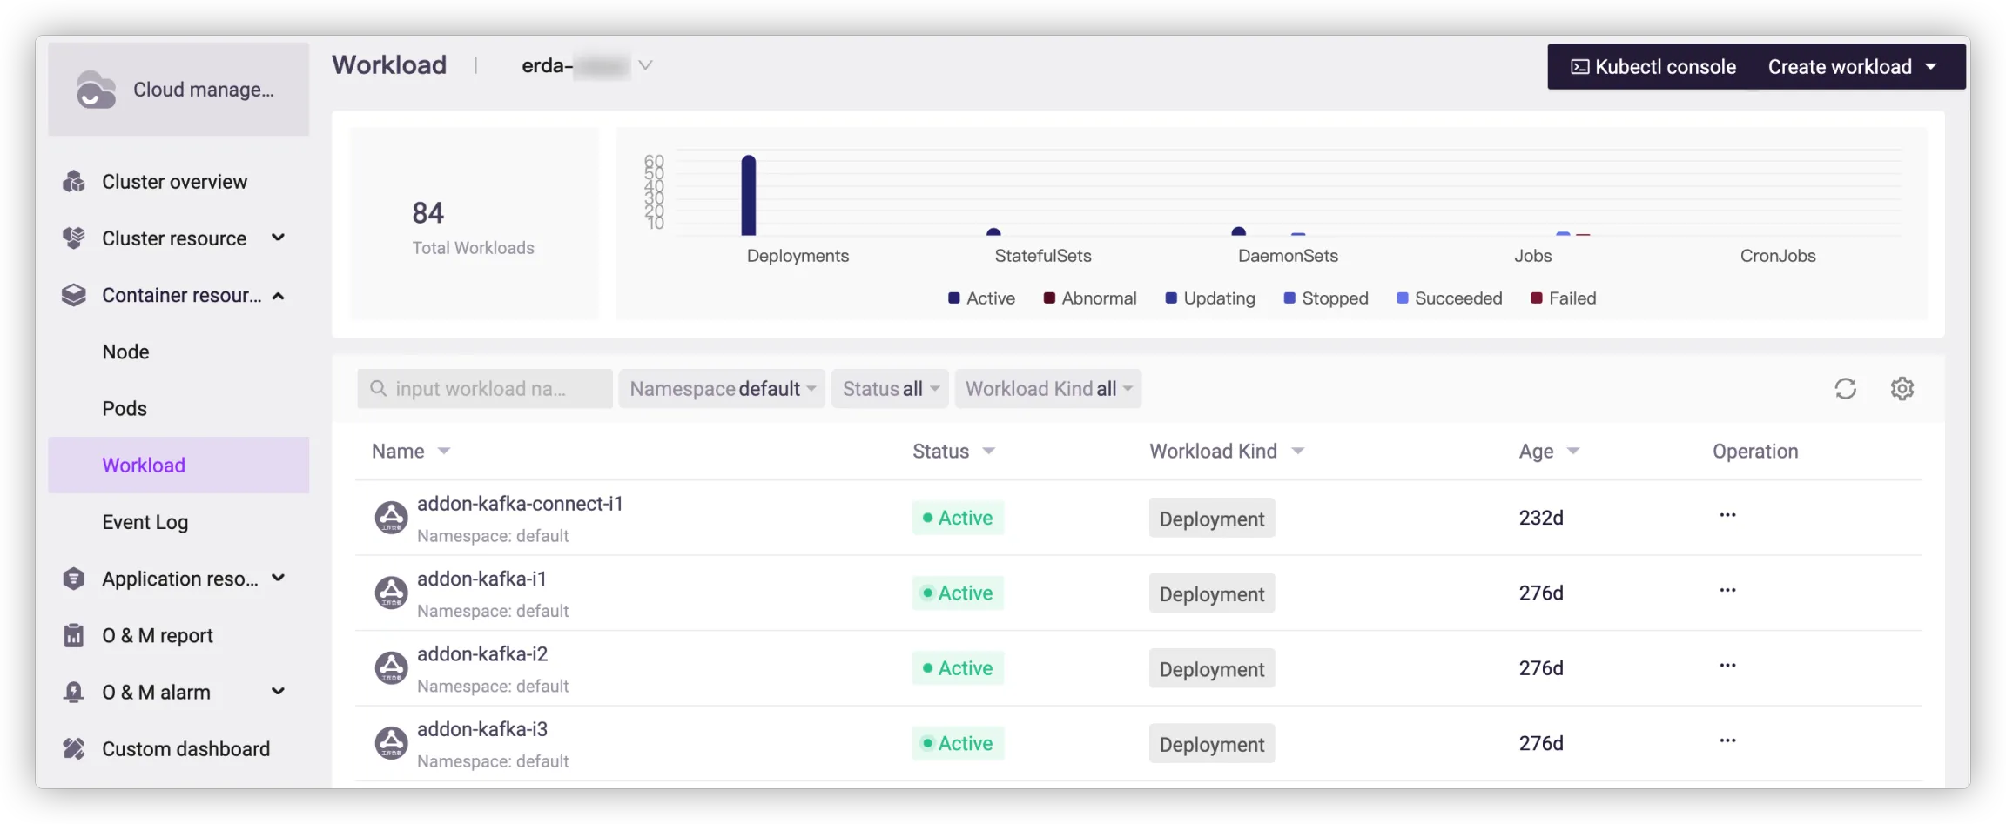This screenshot has width=2006, height=824.
Task: Click the refresh icon above the table
Action: click(x=1845, y=388)
